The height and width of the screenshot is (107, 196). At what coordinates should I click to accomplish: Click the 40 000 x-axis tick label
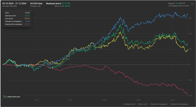click(138, 100)
